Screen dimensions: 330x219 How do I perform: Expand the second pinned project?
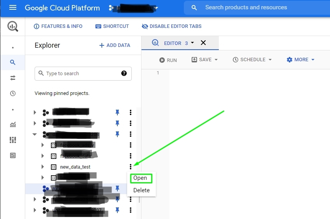pos(35,123)
